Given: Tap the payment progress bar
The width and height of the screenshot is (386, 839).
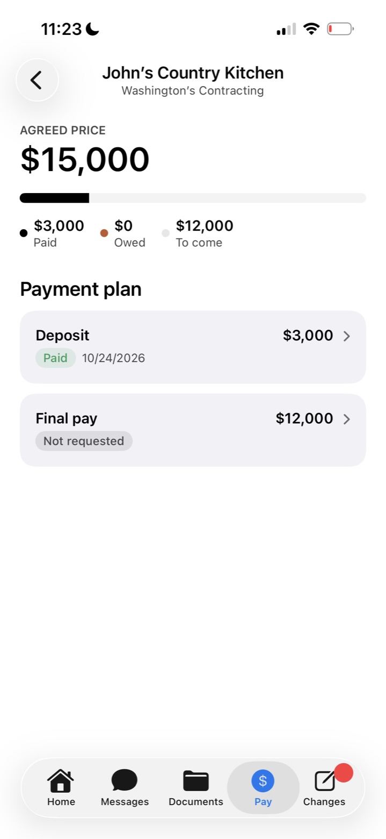Looking at the screenshot, I should 193,198.
